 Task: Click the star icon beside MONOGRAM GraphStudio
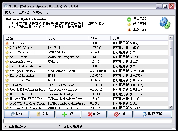7,103
